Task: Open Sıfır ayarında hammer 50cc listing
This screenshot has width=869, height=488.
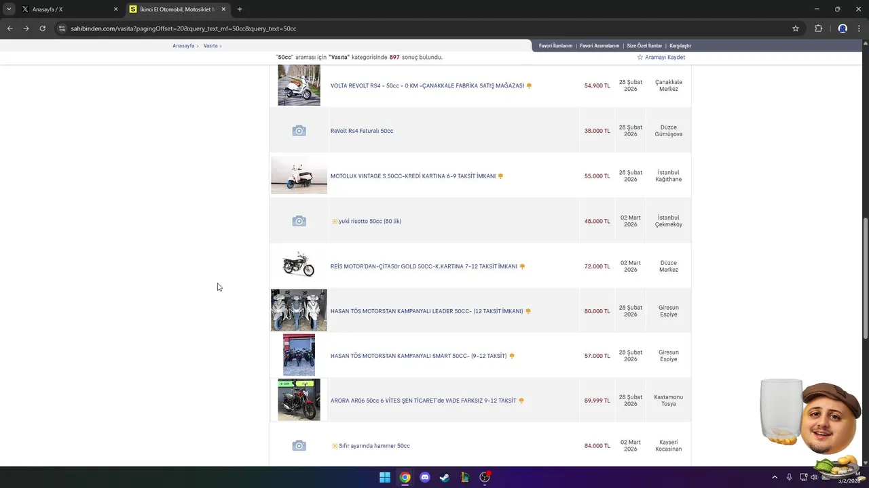Action: tap(374, 446)
